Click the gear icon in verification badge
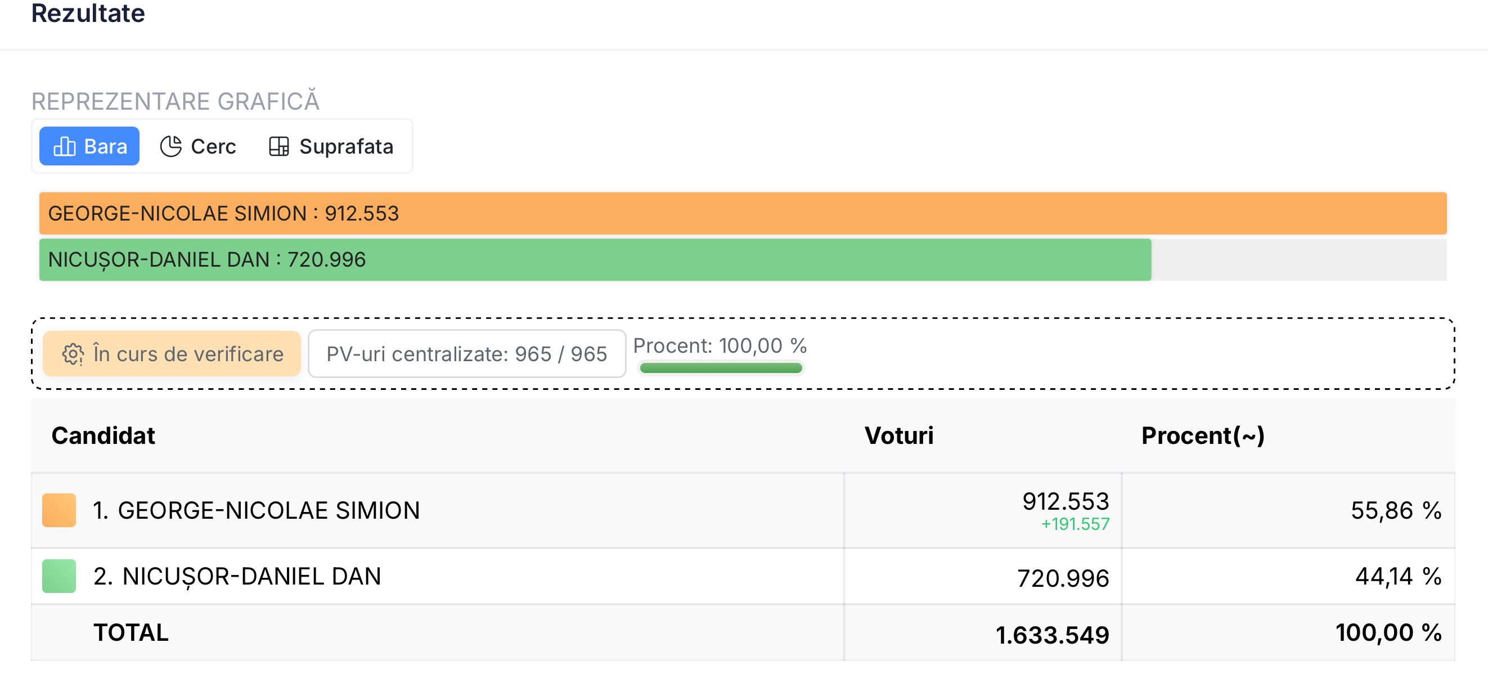 73,354
